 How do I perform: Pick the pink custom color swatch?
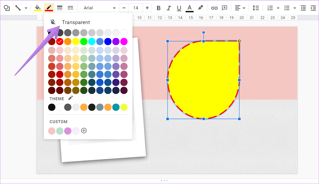52,131
